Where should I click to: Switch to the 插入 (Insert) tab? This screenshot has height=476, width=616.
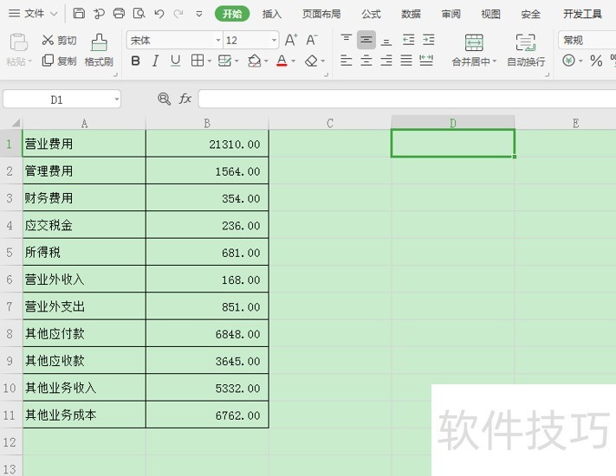tap(272, 14)
